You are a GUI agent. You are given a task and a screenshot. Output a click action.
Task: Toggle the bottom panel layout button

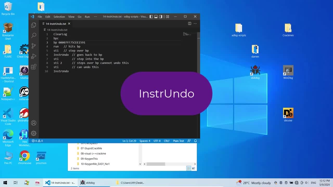coord(156,17)
